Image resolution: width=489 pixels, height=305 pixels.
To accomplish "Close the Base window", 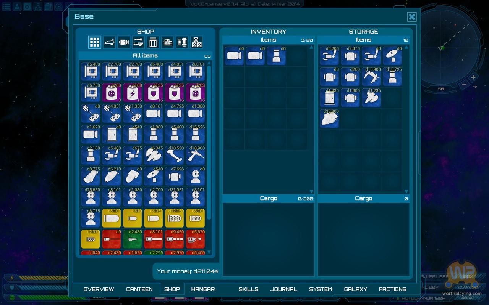I will pyautogui.click(x=411, y=17).
